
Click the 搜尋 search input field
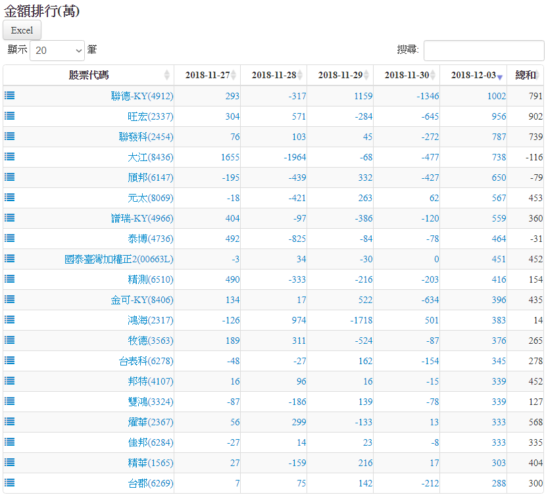tap(484, 50)
